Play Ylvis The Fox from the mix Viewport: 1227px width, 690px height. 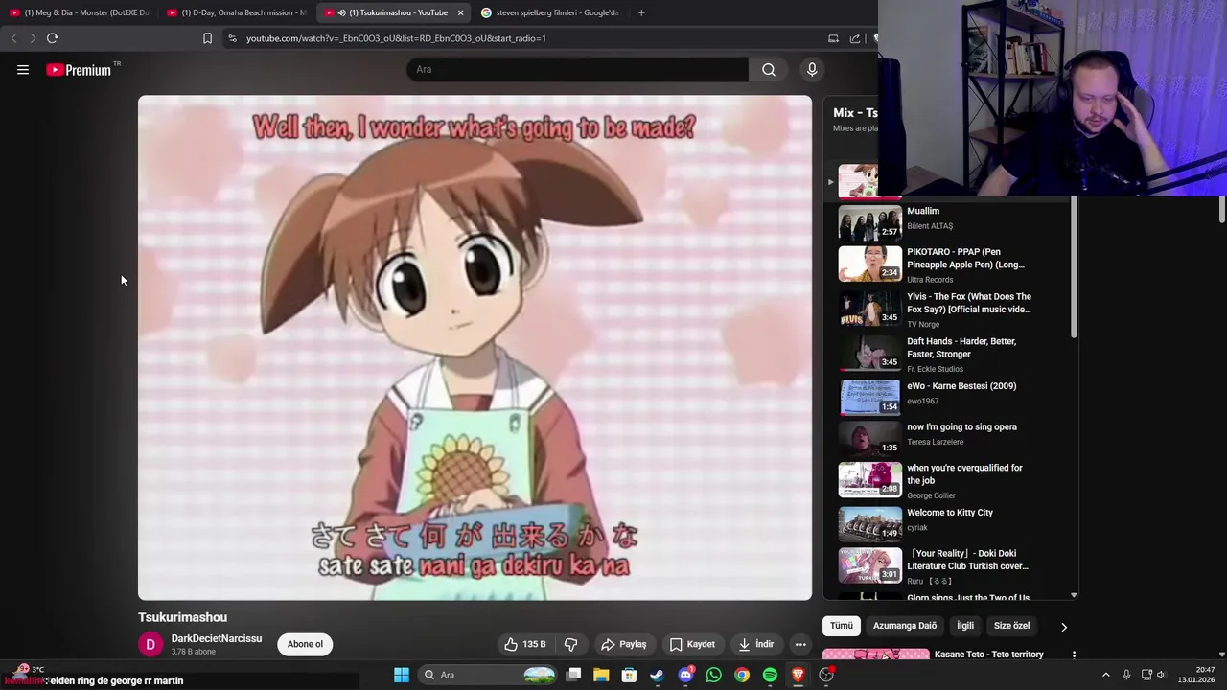pos(944,310)
